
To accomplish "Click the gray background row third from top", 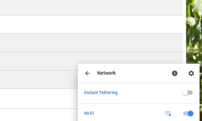I will click(x=87, y=43).
